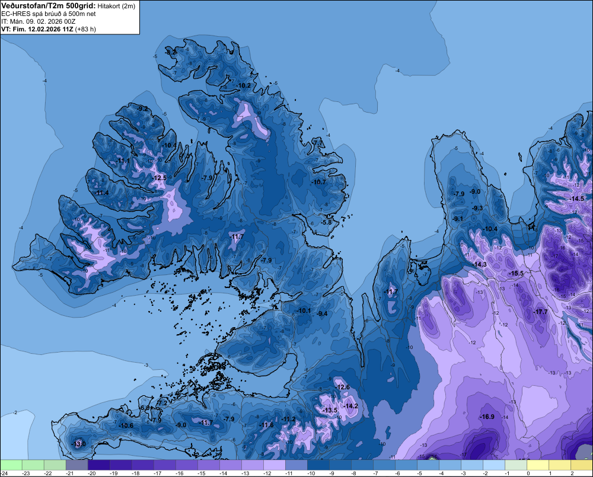
Task: Click the -14.3 temperature label
Action: click(480, 264)
